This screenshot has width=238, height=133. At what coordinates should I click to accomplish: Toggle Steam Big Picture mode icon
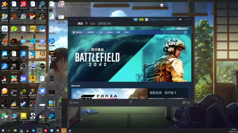(180, 20)
